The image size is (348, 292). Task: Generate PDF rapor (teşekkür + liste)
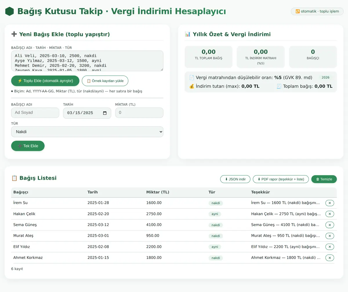(281, 179)
